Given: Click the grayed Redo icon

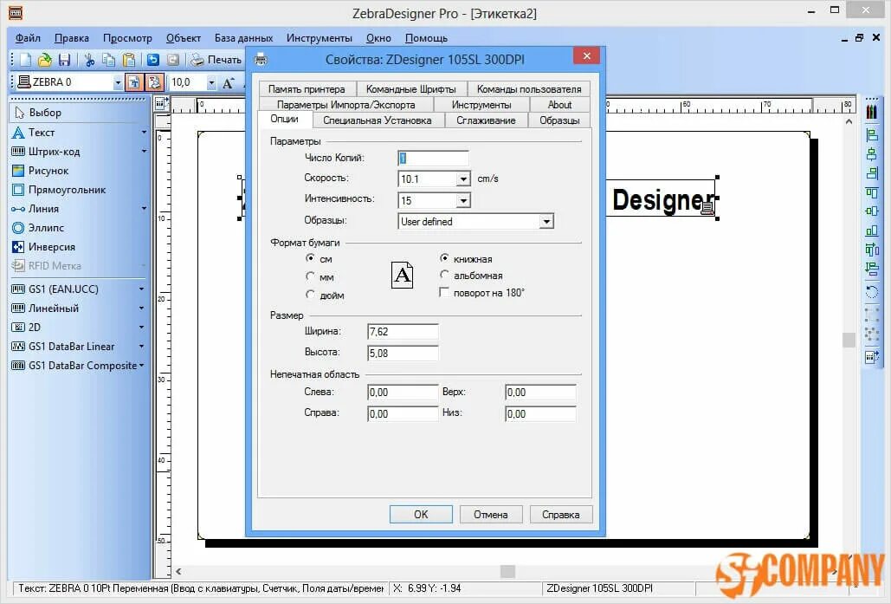Looking at the screenshot, I should tap(173, 60).
